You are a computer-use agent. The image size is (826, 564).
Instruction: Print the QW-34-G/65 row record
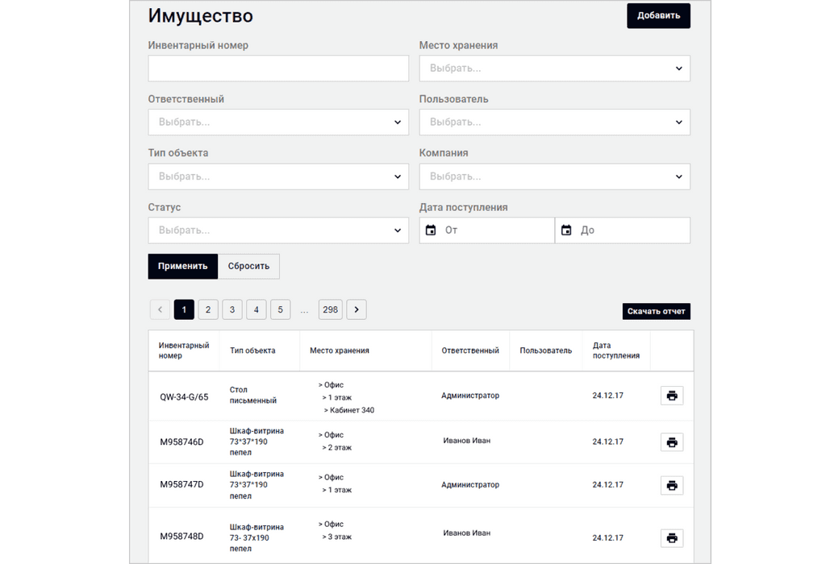[x=672, y=396]
